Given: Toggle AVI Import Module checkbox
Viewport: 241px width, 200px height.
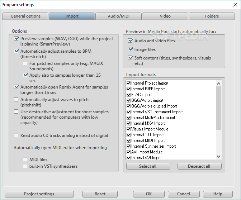Looking at the screenshot, I should pyautogui.click(x=128, y=152).
